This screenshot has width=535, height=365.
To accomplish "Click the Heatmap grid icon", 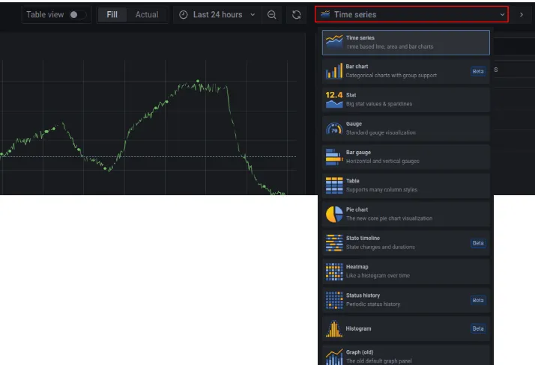I will (x=334, y=272).
